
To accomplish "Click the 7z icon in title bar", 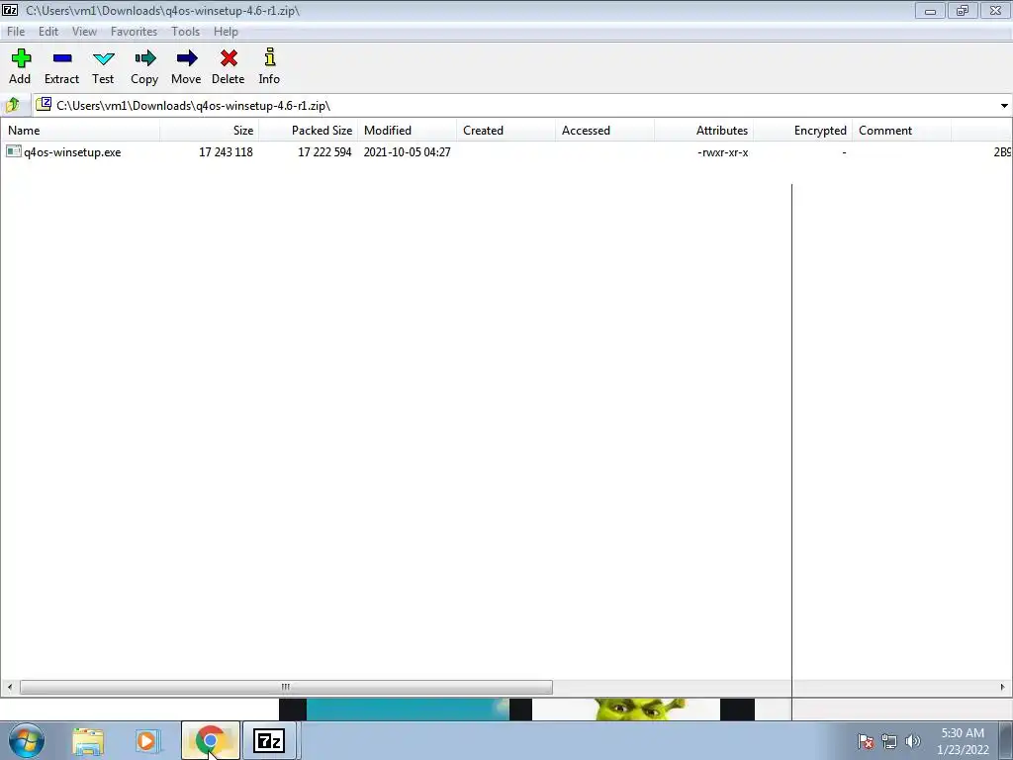I will [10, 10].
